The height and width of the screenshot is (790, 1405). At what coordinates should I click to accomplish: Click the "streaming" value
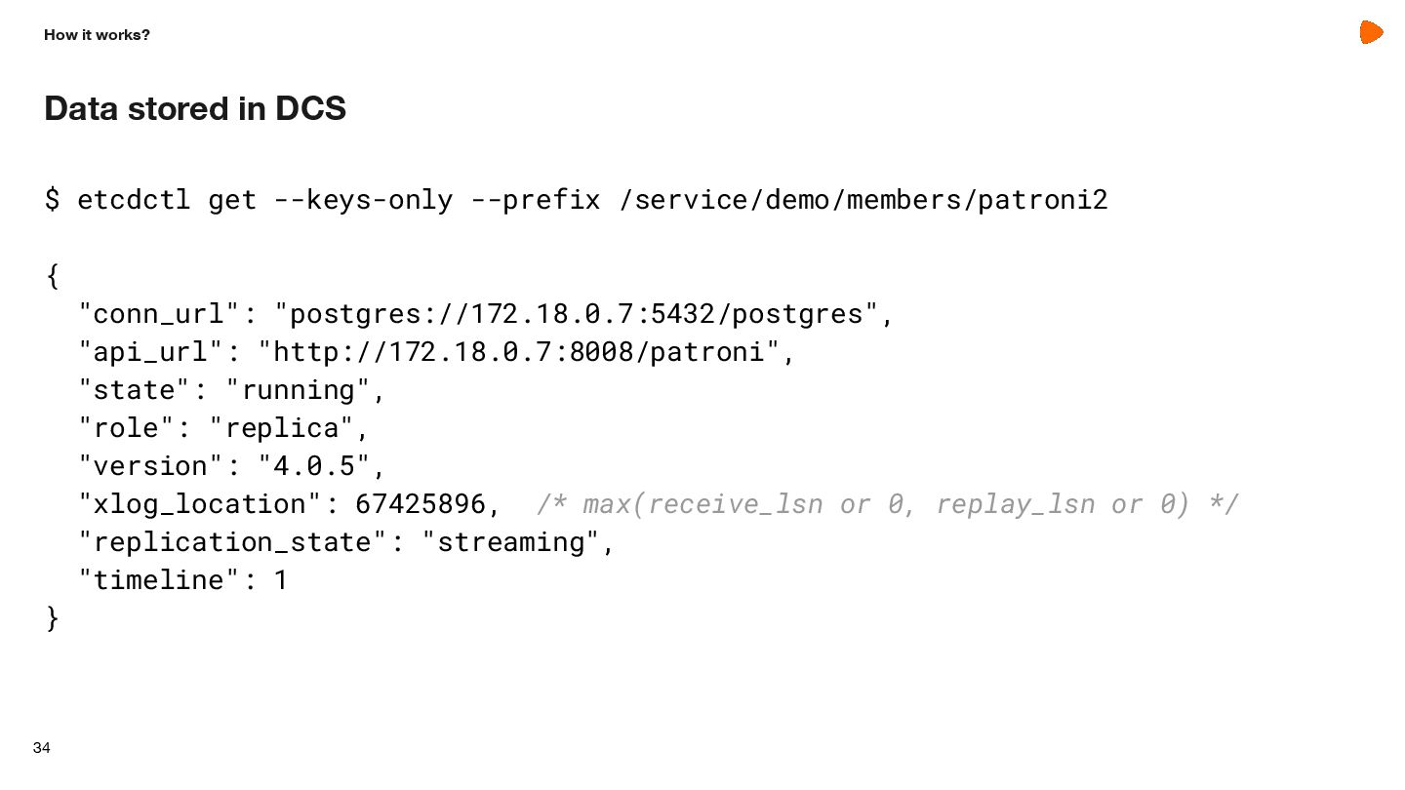coord(510,542)
